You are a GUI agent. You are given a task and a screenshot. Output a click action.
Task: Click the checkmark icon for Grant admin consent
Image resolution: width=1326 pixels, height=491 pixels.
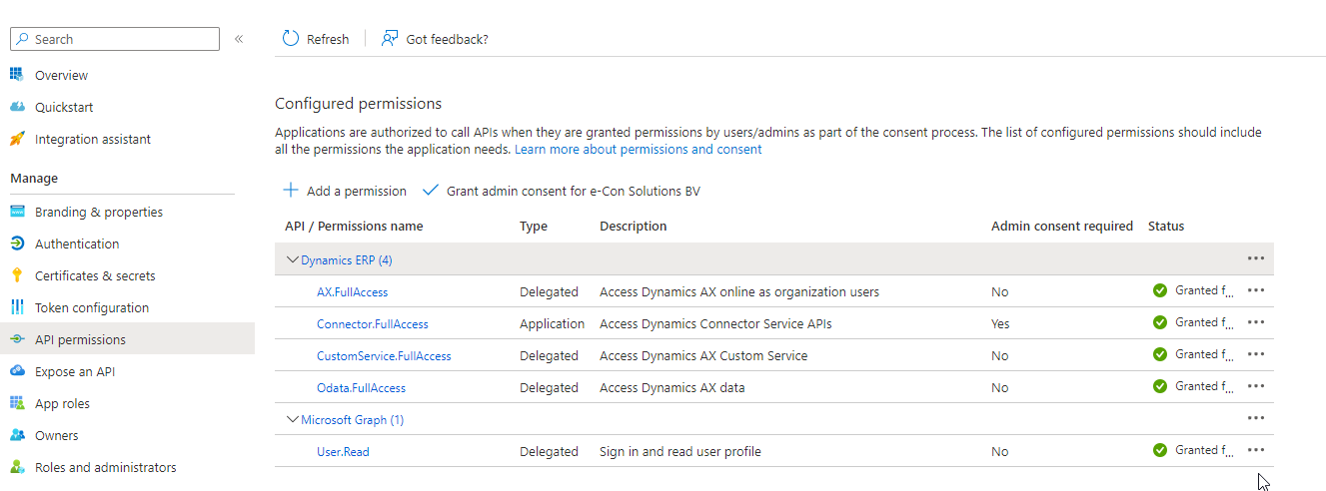point(431,190)
